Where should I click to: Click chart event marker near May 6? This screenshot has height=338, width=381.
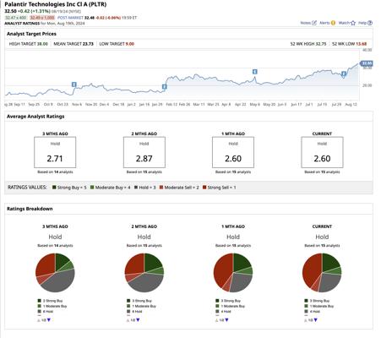click(x=255, y=72)
